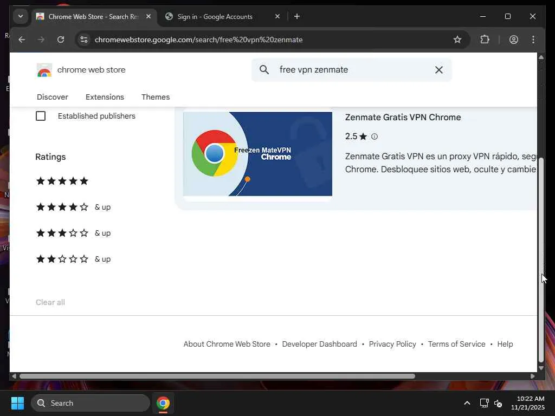Viewport: 555px width, 416px height.
Task: Open About Chrome Web Store link
Action: [x=227, y=344]
